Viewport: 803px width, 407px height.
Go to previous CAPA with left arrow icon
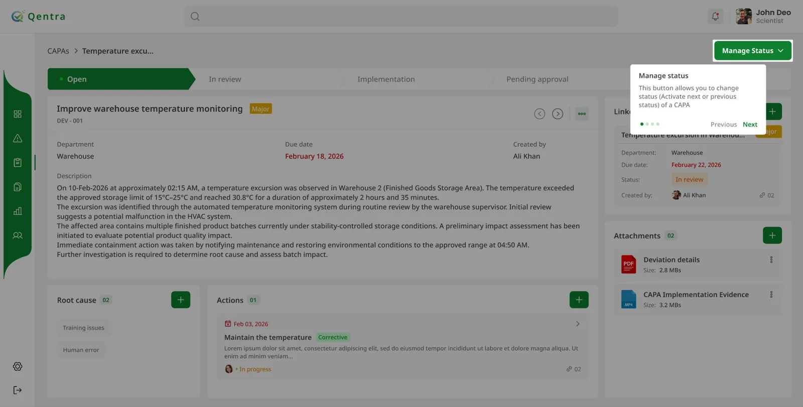(540, 114)
